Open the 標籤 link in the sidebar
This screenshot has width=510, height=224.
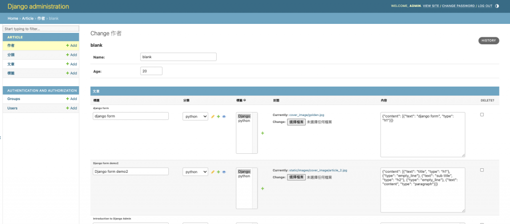pos(11,73)
